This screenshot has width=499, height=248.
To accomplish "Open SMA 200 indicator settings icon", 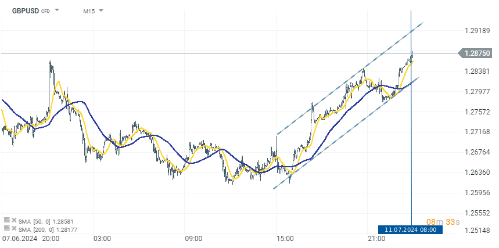I will [6, 228].
